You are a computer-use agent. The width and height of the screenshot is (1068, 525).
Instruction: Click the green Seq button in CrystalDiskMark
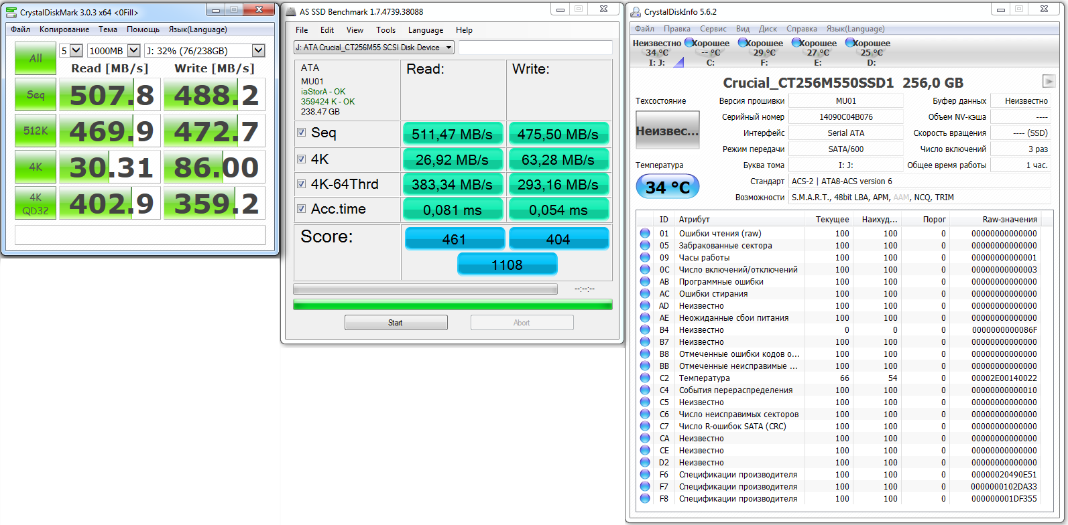click(36, 95)
